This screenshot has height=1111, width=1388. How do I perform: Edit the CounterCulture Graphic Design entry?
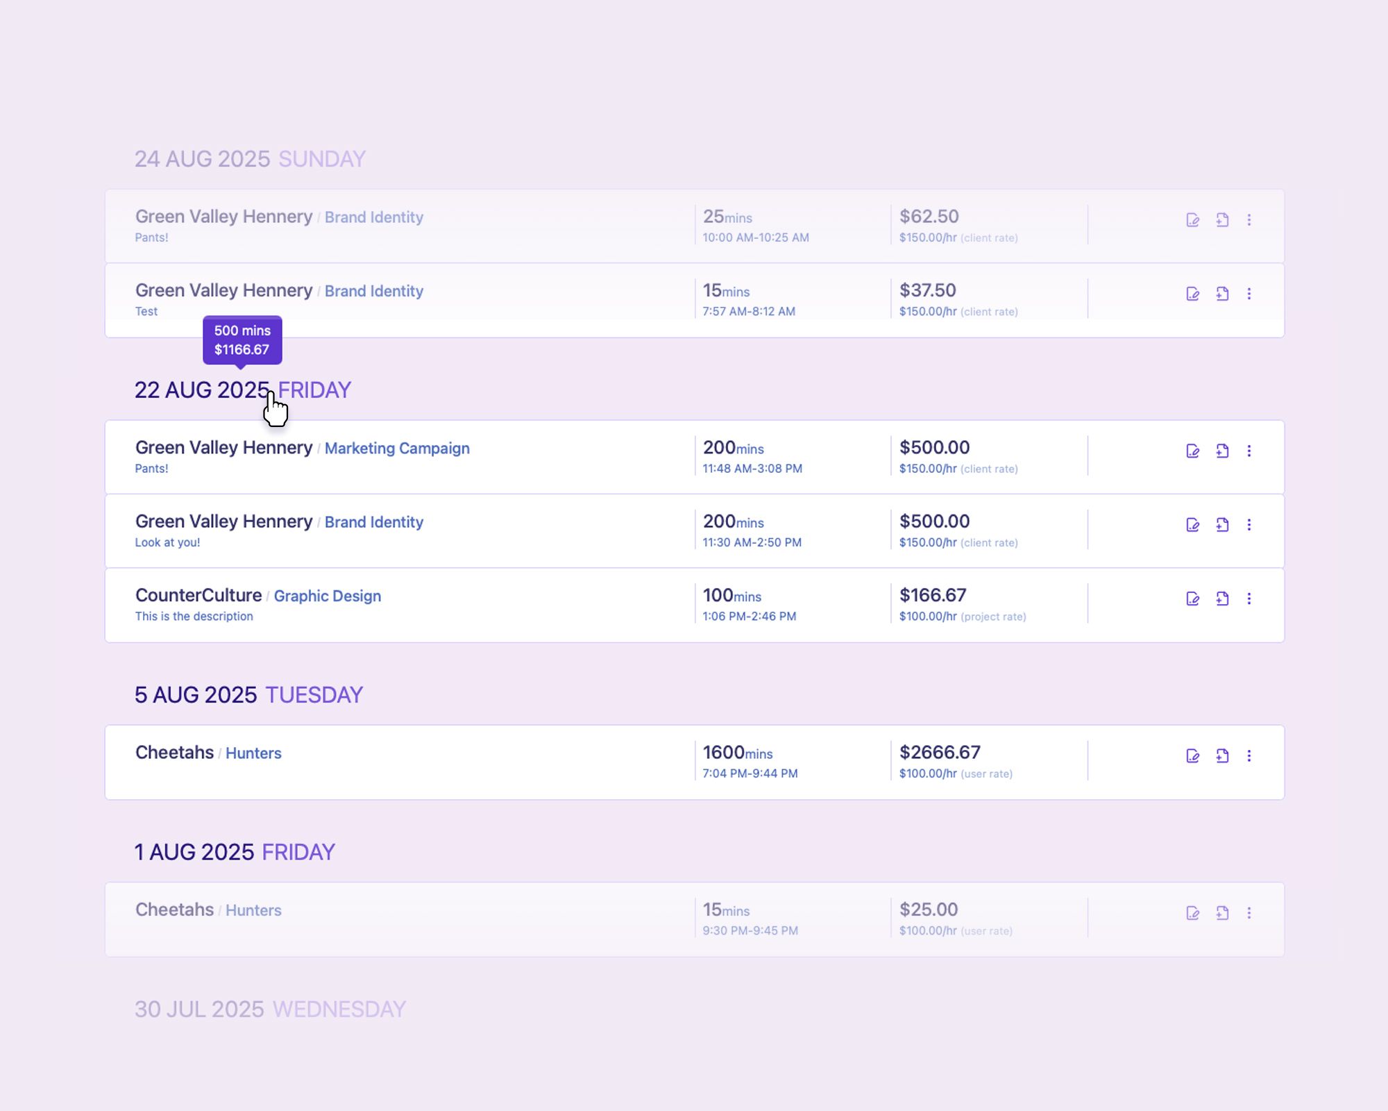[1192, 599]
